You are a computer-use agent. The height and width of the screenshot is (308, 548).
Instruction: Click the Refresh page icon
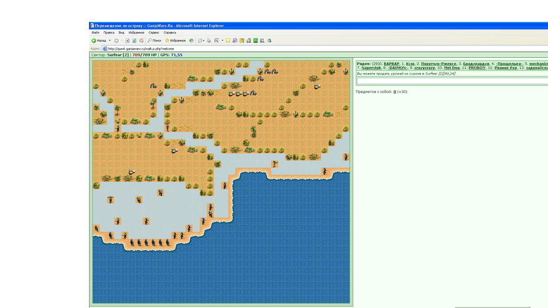pyautogui.click(x=134, y=41)
